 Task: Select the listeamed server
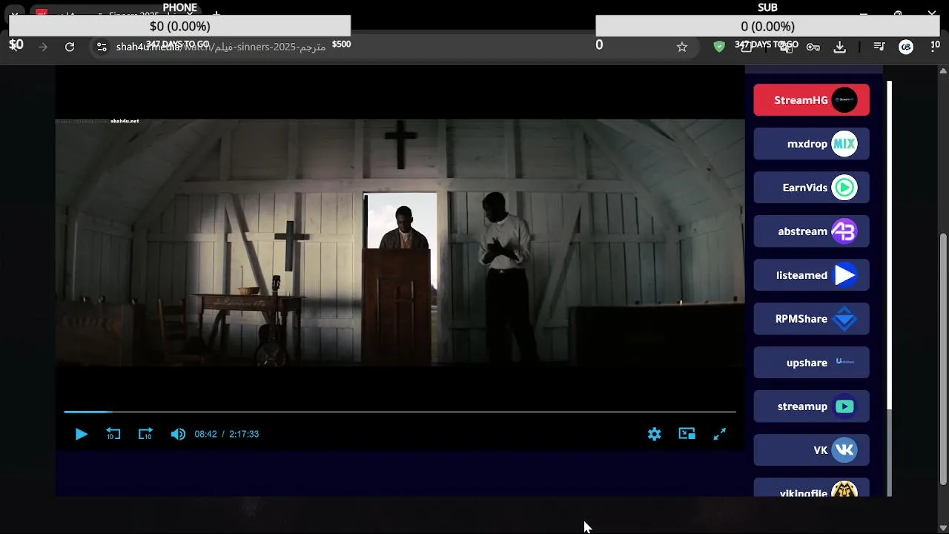coord(811,275)
